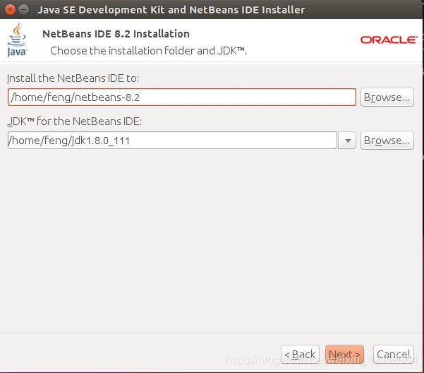The image size is (424, 373).
Task: Click the 'Choose the installation folder' subtitle
Action: click(x=148, y=51)
